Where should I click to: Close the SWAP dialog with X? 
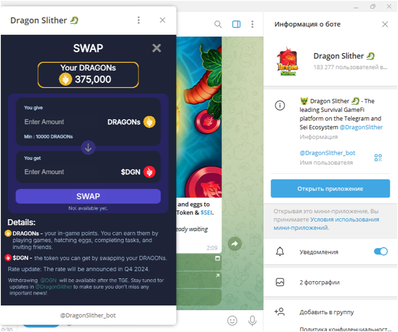pos(157,48)
